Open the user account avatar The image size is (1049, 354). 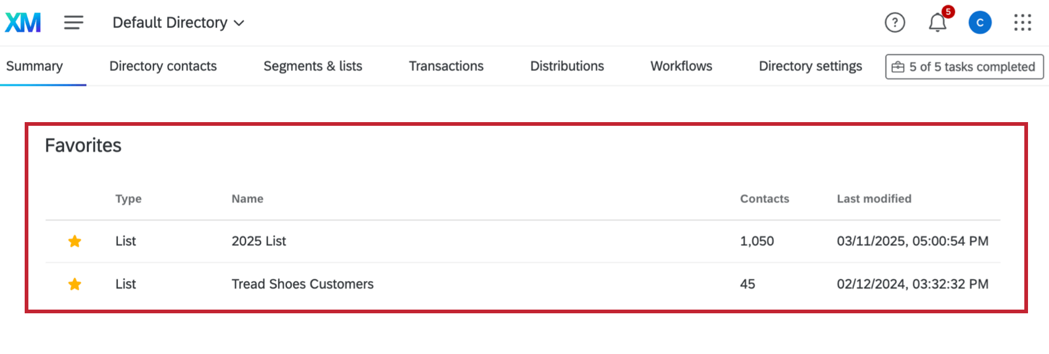(979, 23)
